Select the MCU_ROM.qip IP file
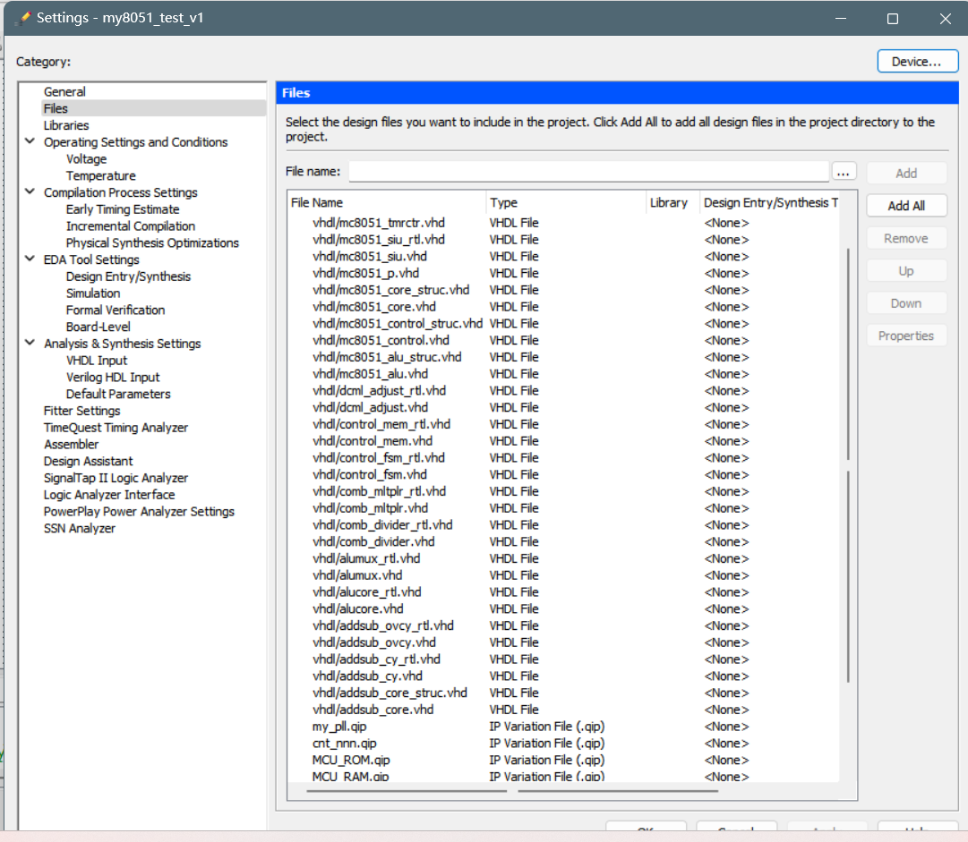This screenshot has width=968, height=842. tap(351, 760)
